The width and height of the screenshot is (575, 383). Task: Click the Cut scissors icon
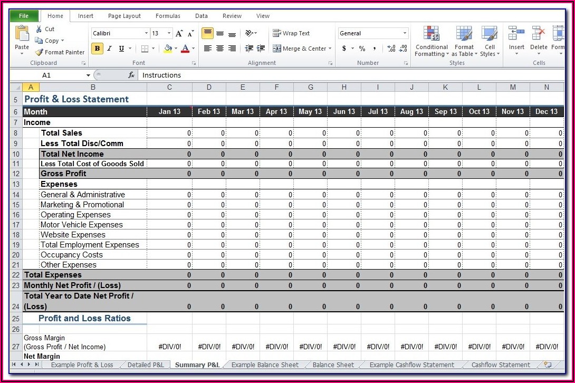click(39, 29)
